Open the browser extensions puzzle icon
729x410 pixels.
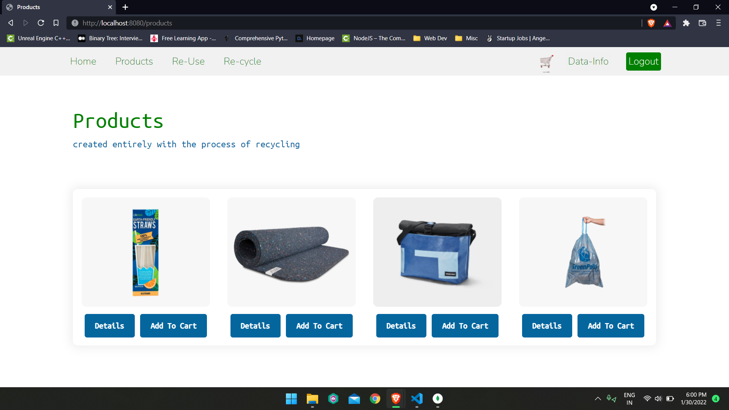686,23
